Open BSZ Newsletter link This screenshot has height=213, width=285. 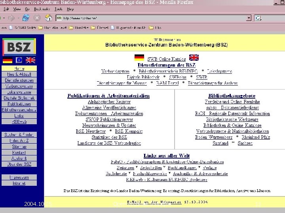click(x=91, y=131)
